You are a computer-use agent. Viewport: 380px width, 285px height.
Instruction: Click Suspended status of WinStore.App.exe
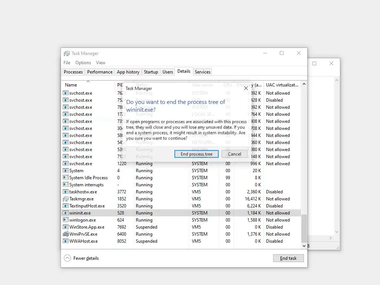click(146, 227)
